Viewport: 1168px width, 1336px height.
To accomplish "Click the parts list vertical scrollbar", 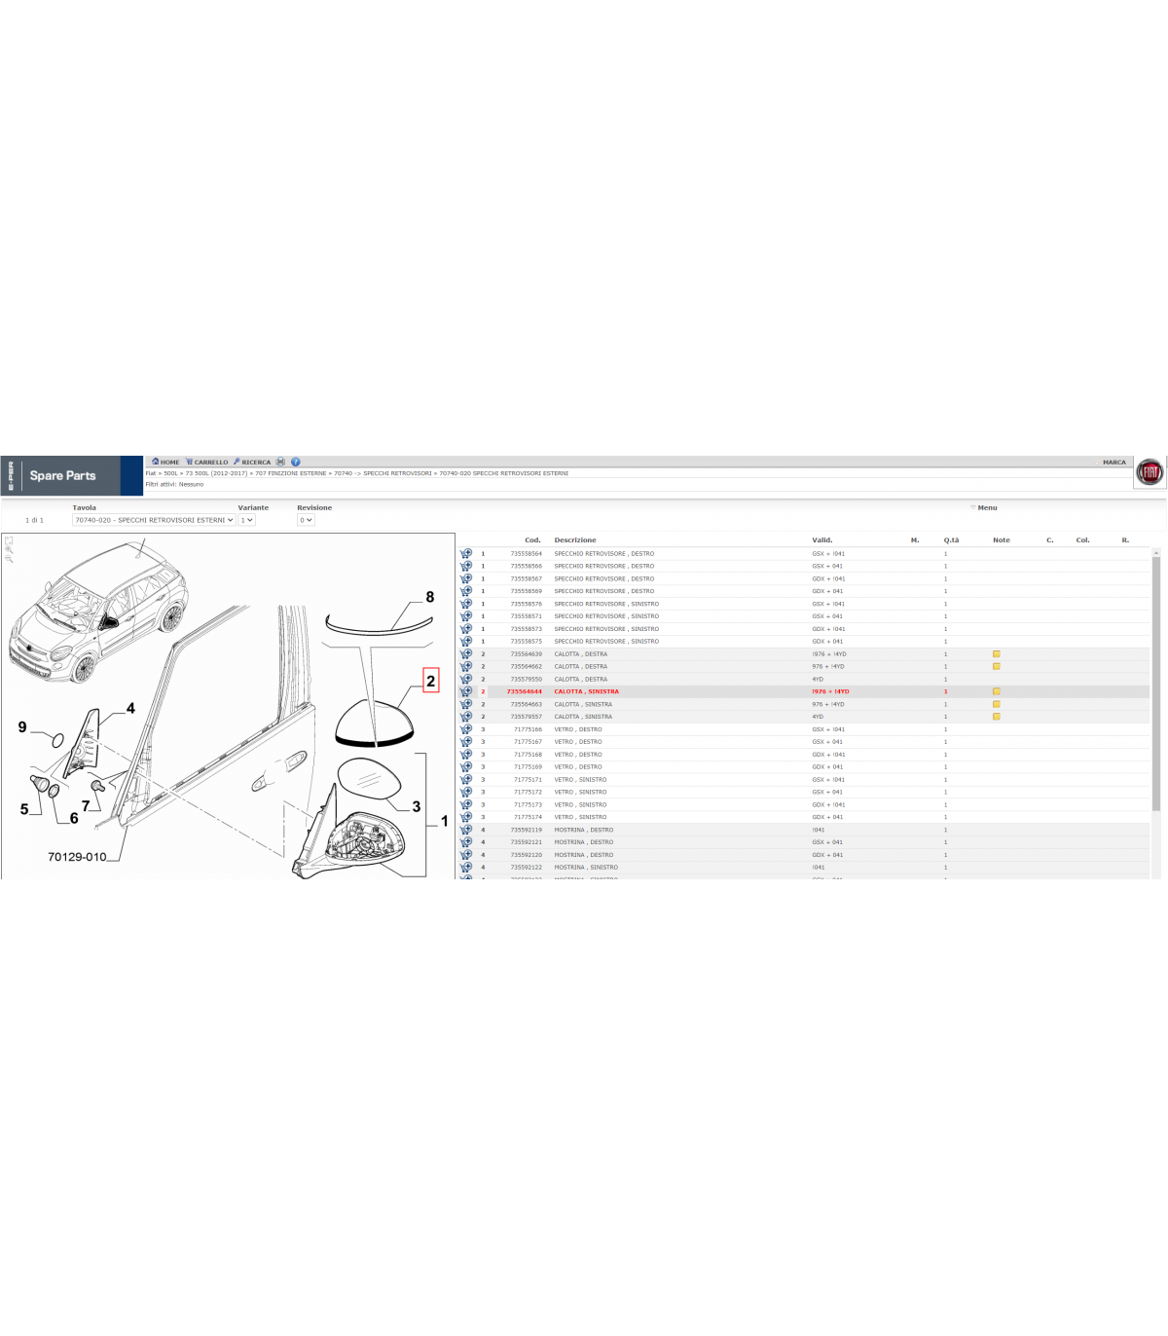I will coord(1156,682).
